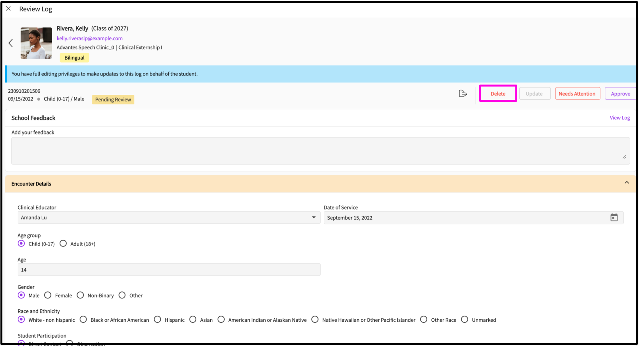Image resolution: width=639 pixels, height=346 pixels.
Task: Collapse the Encounter Details section
Action: coord(626,183)
